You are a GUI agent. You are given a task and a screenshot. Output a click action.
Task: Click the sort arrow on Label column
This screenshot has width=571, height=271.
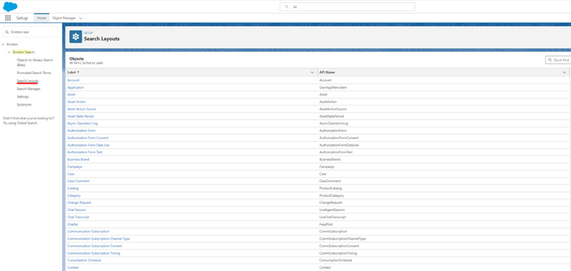(x=79, y=73)
